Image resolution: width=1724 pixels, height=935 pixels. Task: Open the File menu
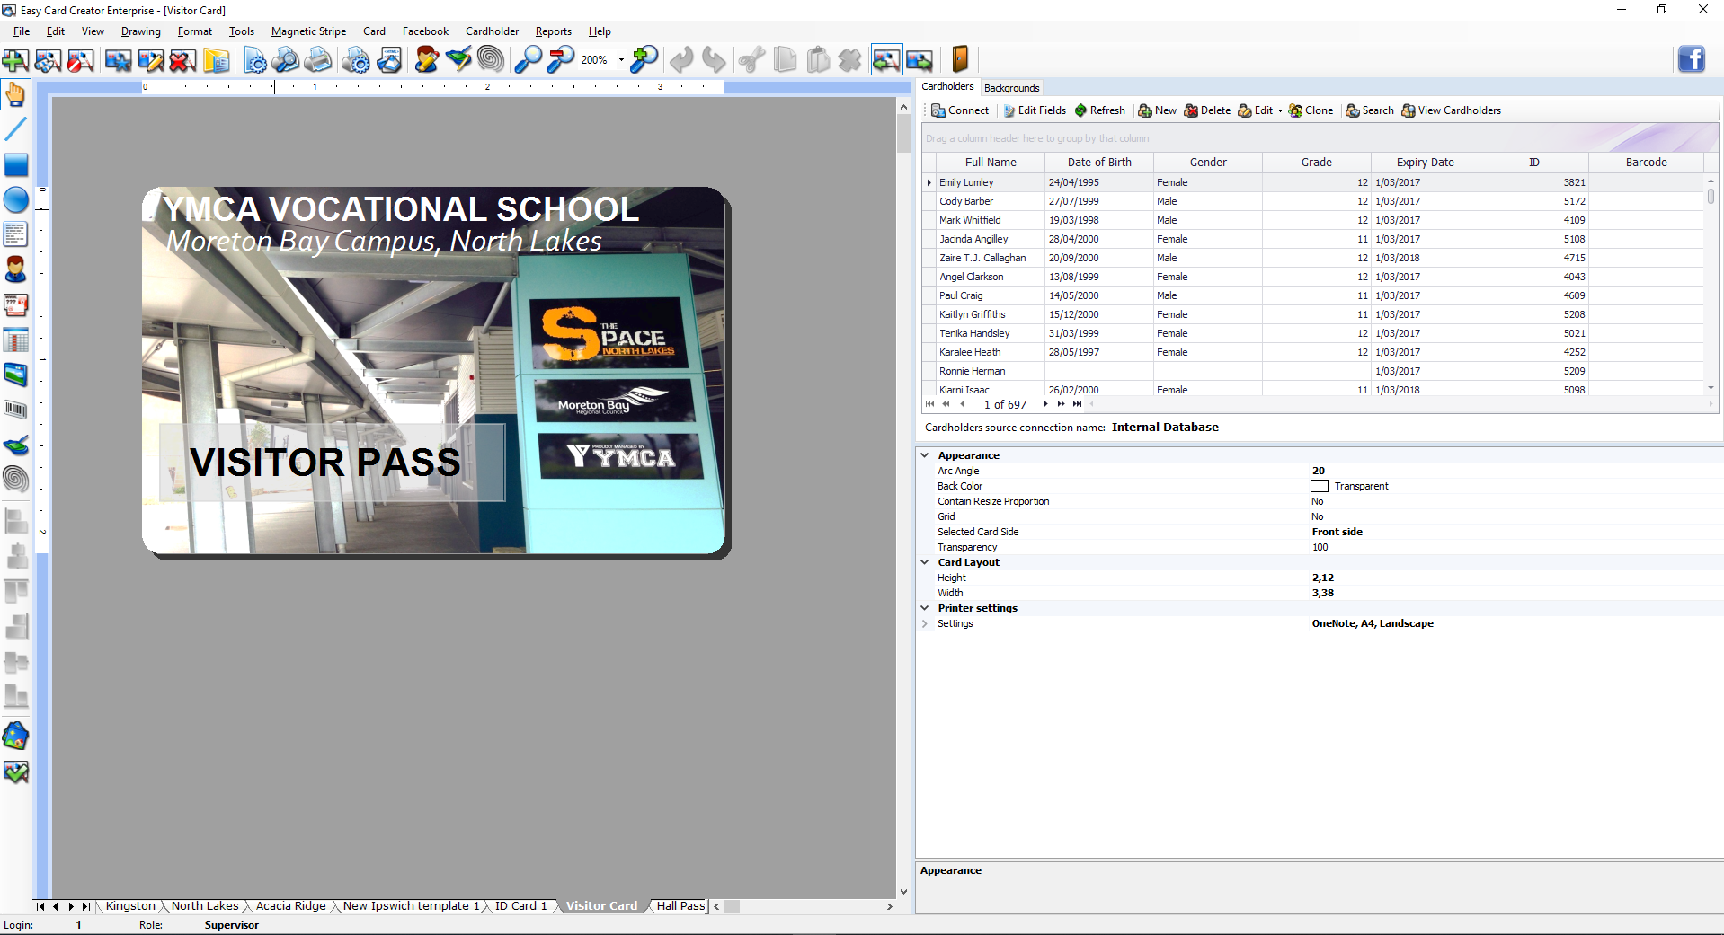point(22,31)
